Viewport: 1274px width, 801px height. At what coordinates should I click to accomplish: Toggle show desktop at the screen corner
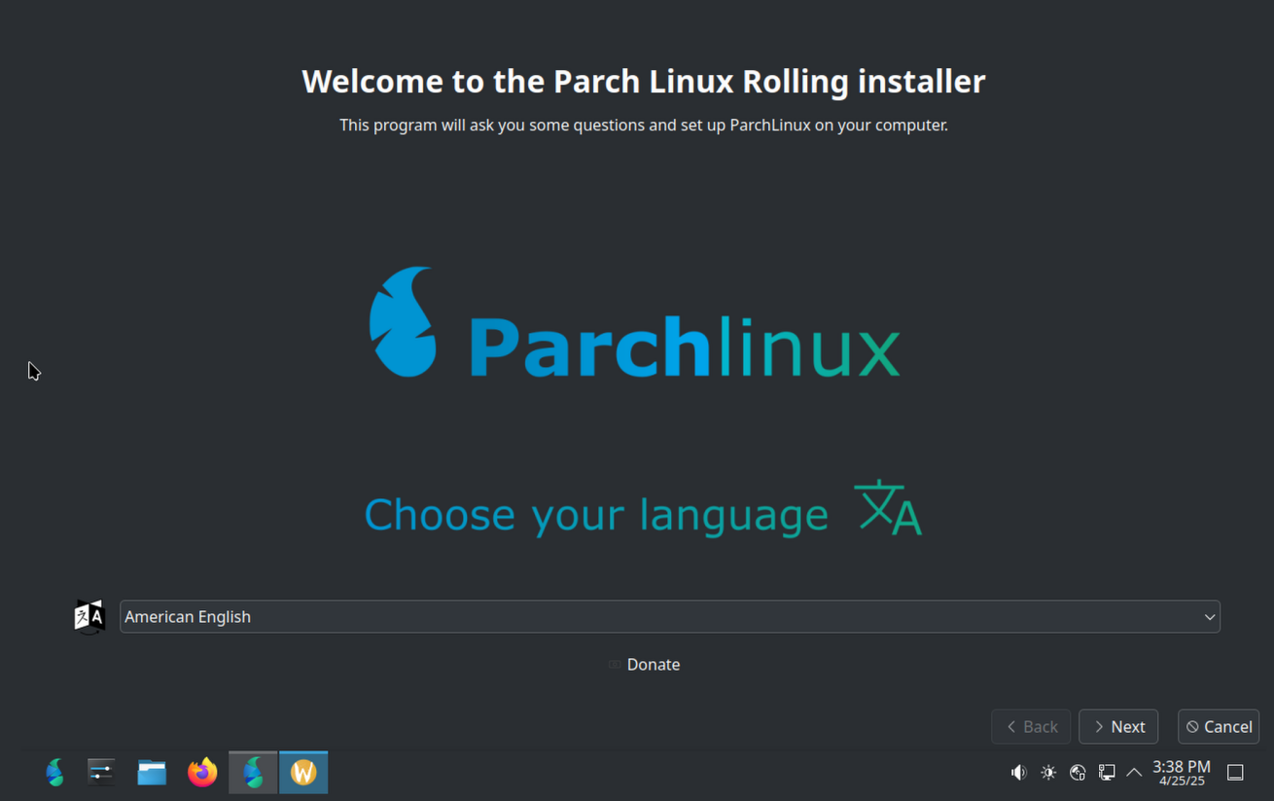[x=1235, y=772]
